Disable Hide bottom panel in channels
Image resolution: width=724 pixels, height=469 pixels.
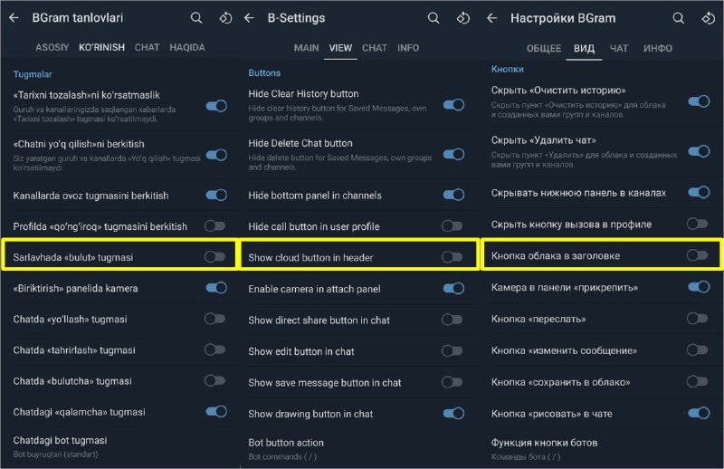453,195
